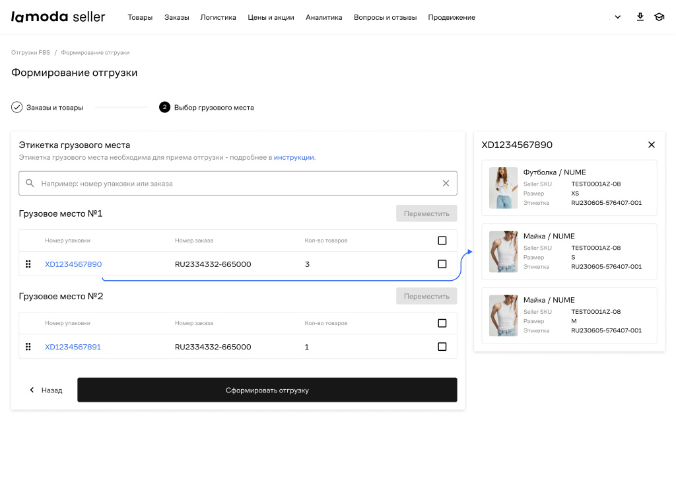Select all in Грузовое место №2

click(442, 323)
